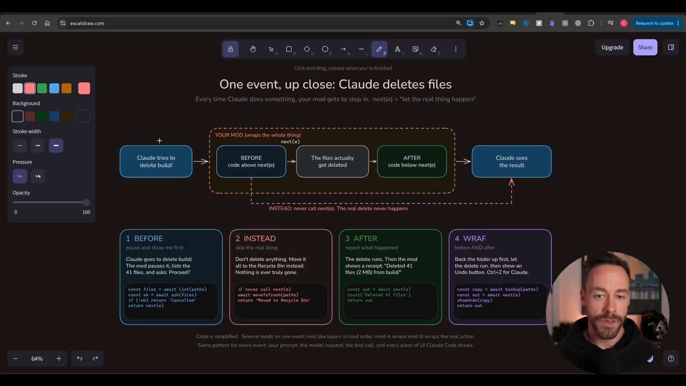Screen dimensions: 686x386
Task: Select the Rectangle shape tool
Action: pyautogui.click(x=289, y=49)
